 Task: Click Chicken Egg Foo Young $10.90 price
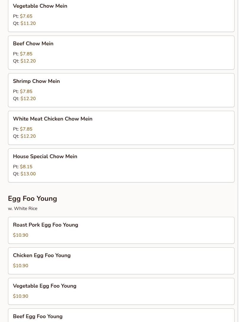20,265
